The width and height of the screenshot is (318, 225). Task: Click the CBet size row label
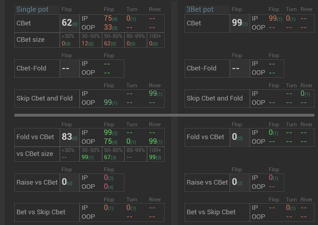pos(30,39)
